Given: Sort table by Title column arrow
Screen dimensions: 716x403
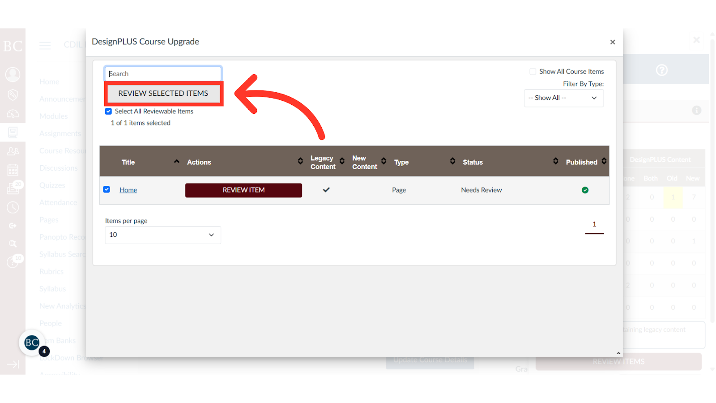Looking at the screenshot, I should (177, 162).
